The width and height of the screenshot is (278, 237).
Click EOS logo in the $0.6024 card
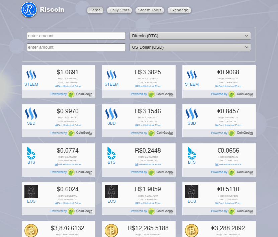(x=31, y=192)
